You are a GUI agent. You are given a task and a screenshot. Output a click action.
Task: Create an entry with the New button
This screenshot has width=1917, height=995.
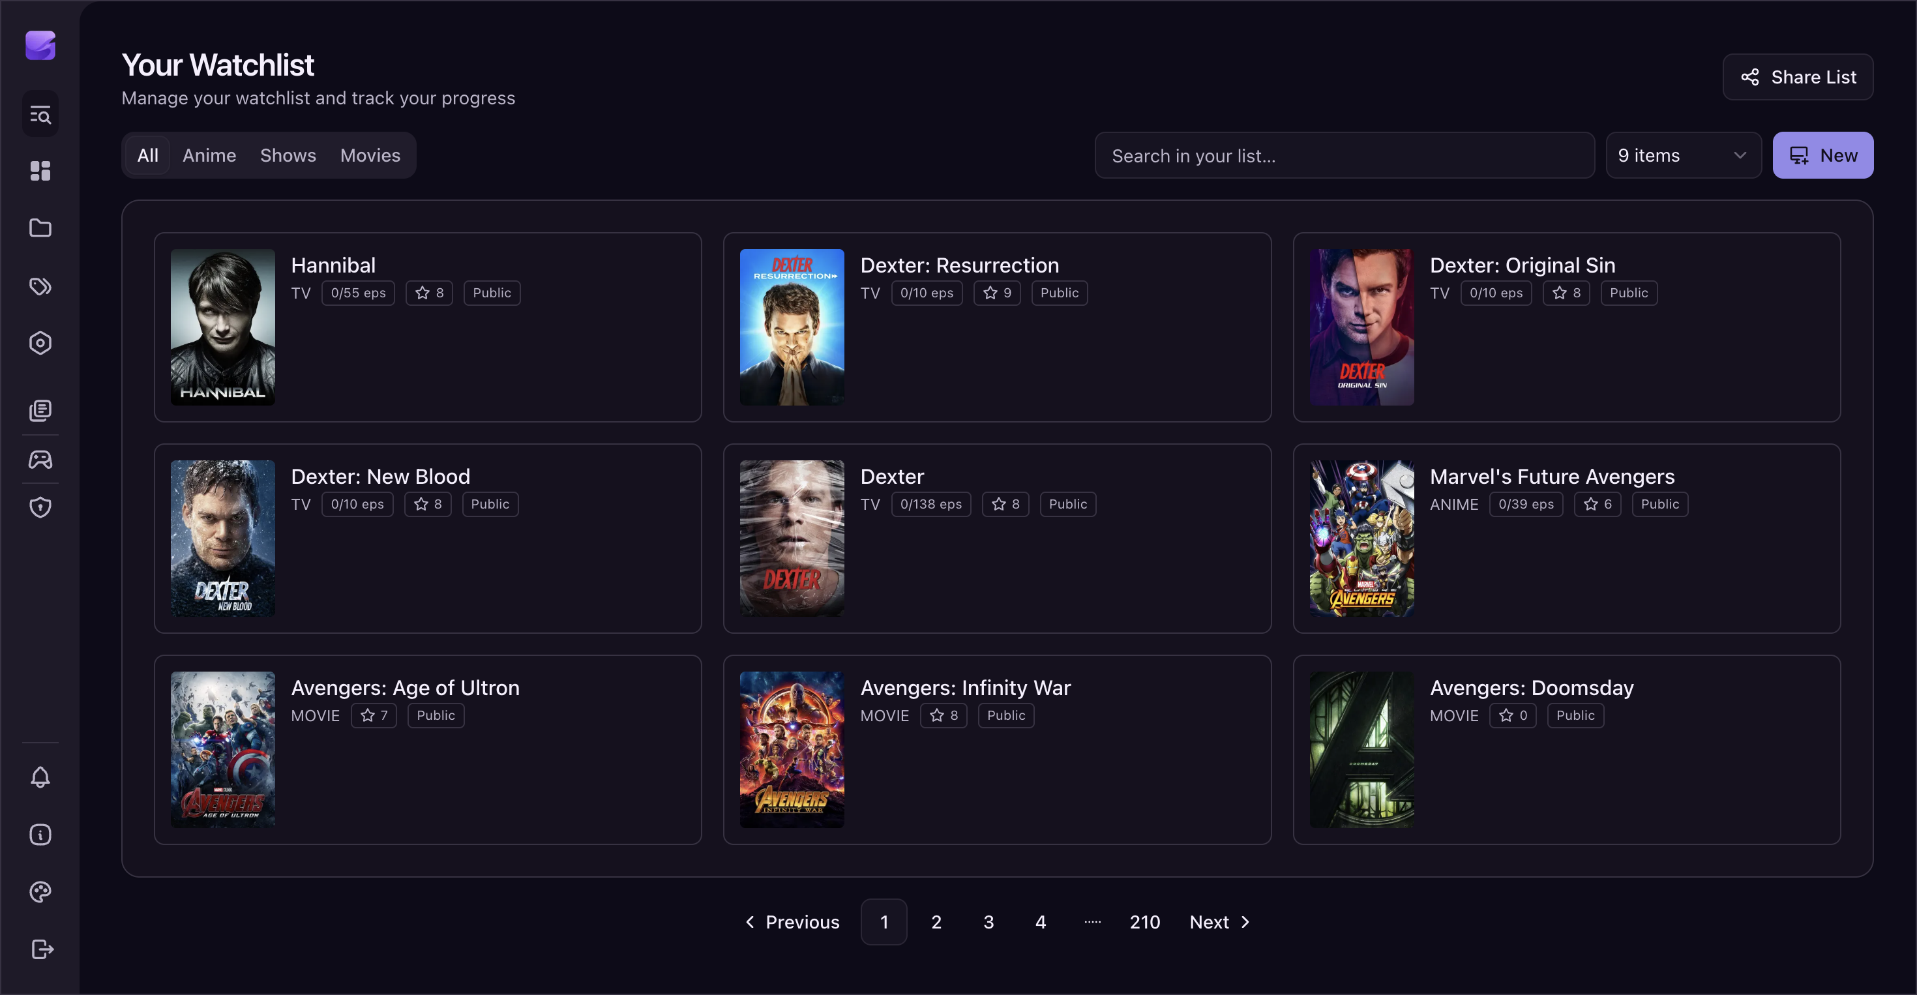coord(1823,155)
